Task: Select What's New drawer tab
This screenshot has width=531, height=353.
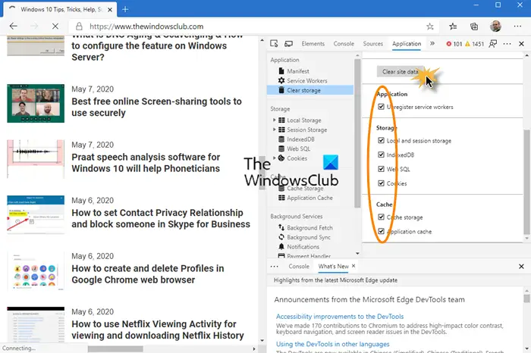Action: tap(333, 267)
